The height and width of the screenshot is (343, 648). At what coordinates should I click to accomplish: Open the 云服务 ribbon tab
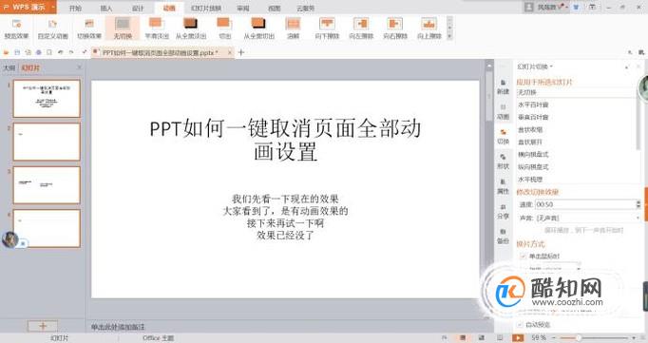pyautogui.click(x=305, y=8)
